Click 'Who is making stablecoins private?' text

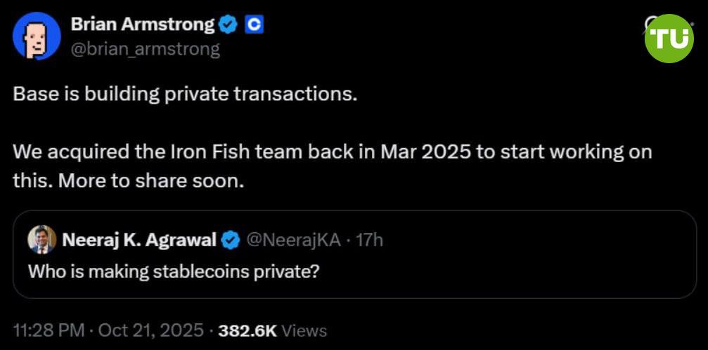click(x=174, y=271)
